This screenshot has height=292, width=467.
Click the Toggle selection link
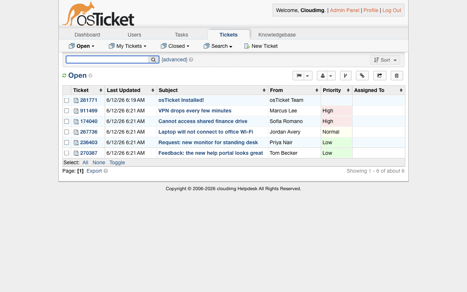(117, 162)
